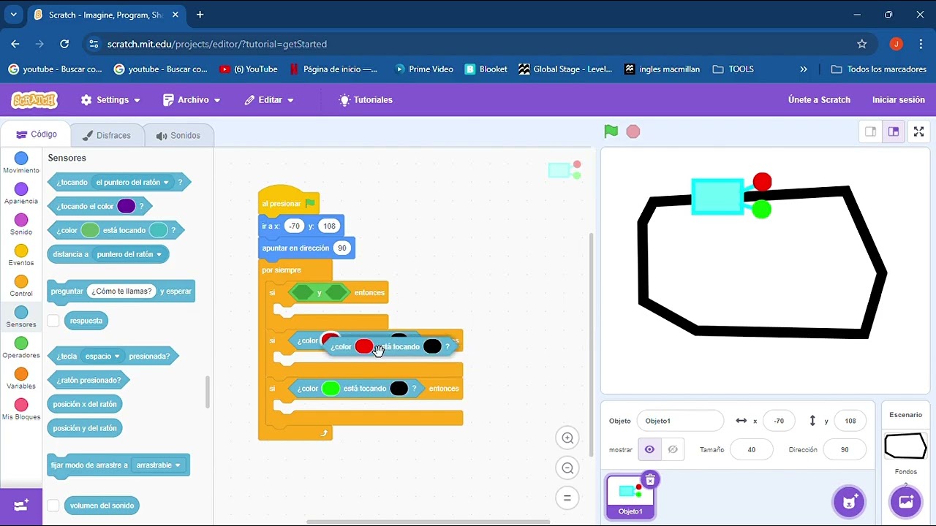936x526 pixels.
Task: Click Iniciar sesión link
Action: tap(899, 100)
